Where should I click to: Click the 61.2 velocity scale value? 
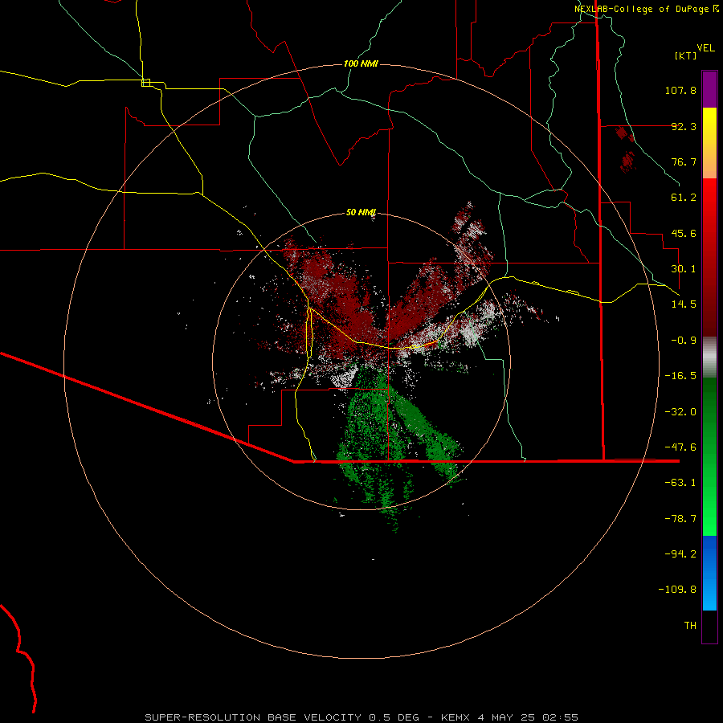pos(684,198)
